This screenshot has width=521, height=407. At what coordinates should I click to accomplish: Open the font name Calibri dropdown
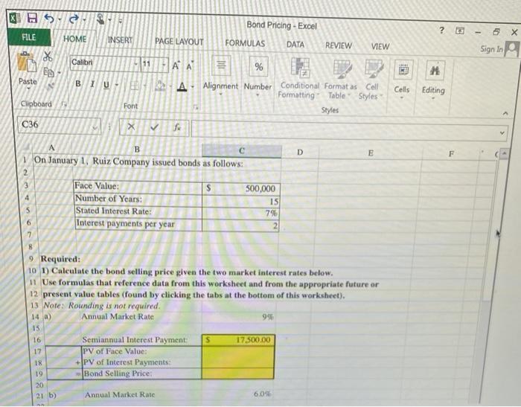click(136, 63)
